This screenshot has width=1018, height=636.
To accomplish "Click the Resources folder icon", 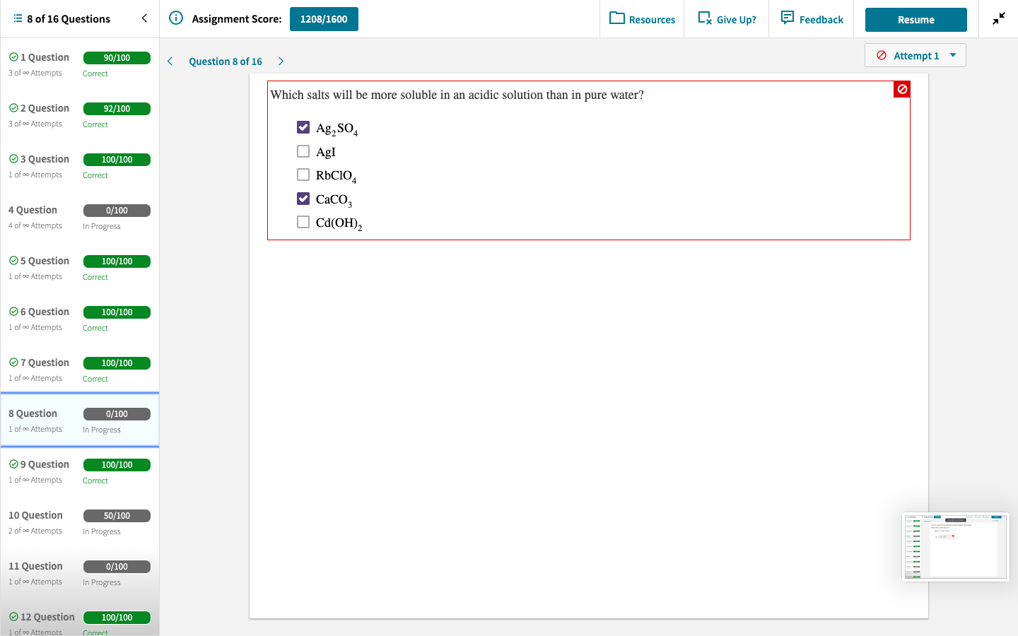I will coord(615,19).
